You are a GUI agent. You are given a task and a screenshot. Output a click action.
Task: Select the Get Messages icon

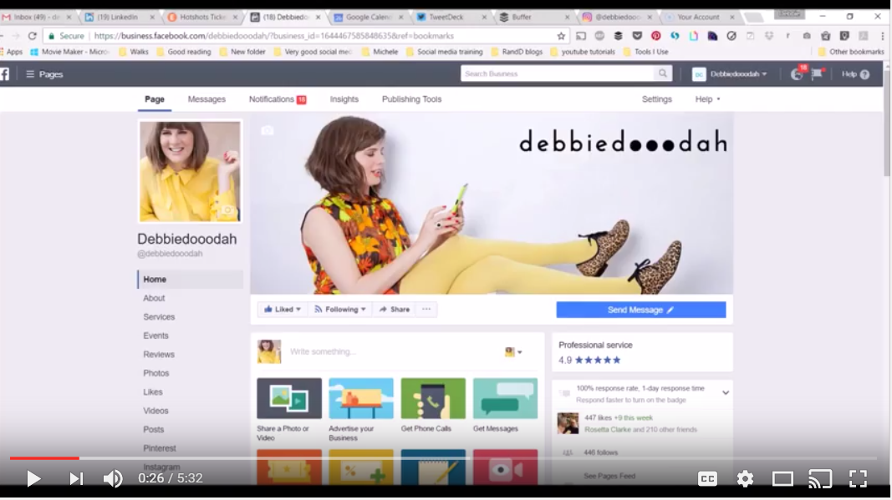(x=505, y=399)
